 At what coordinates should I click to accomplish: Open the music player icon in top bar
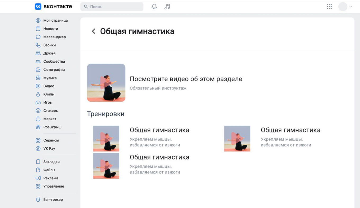167,6
